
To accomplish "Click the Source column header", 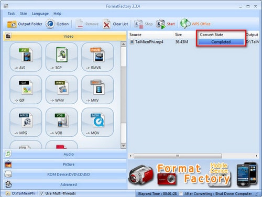I will tap(150, 35).
